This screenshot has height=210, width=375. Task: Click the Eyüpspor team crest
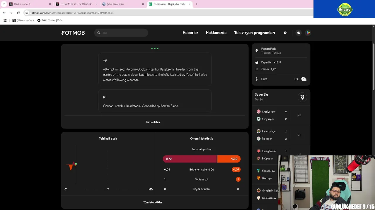[x=258, y=158]
